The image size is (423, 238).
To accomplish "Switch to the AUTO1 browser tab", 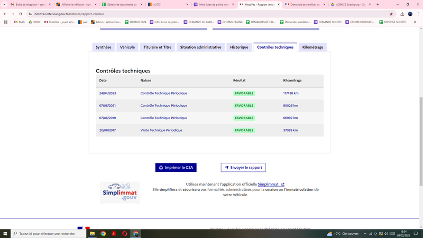I will click(x=168, y=5).
